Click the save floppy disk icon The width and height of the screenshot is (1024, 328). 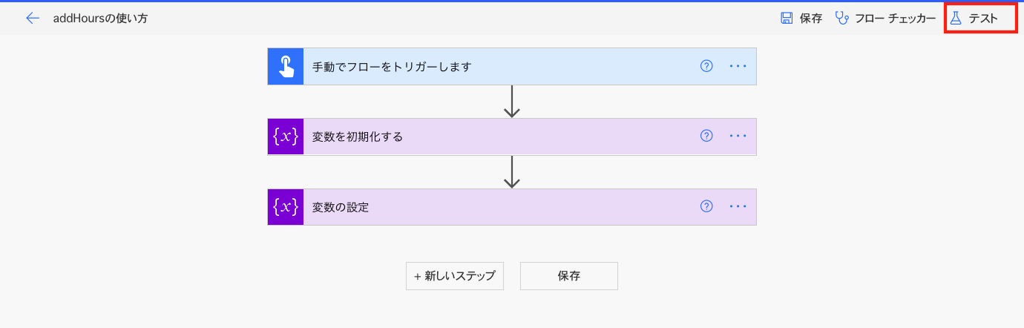click(787, 19)
